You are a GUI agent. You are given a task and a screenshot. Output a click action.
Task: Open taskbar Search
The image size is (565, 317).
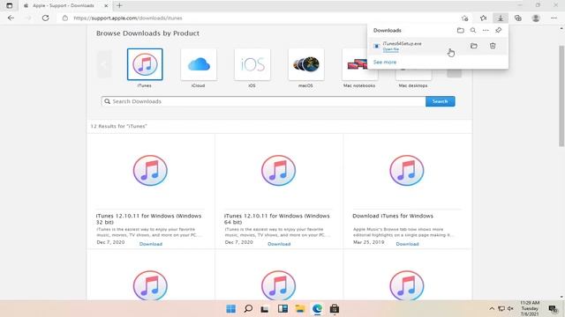tap(248, 309)
